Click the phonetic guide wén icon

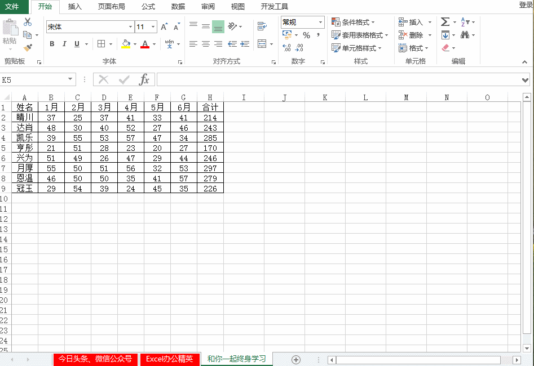click(169, 43)
